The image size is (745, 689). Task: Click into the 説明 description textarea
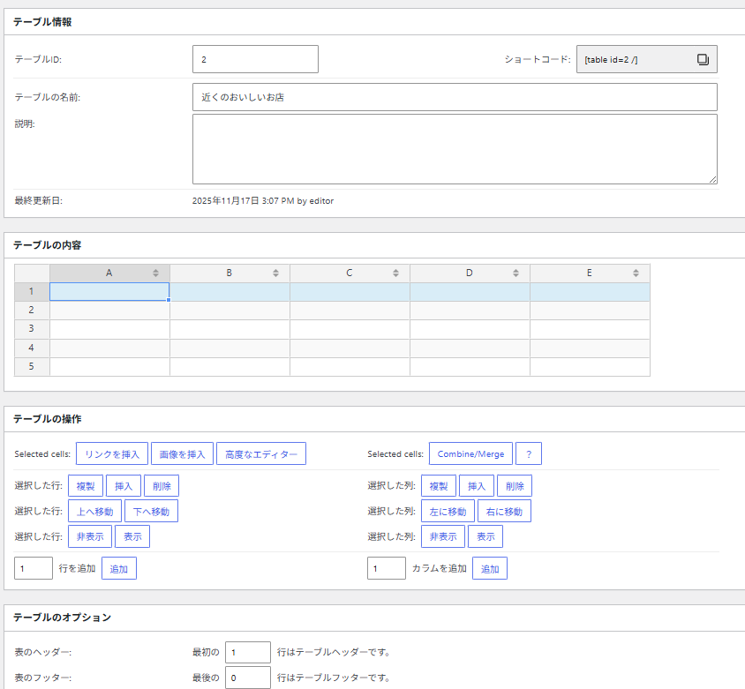pos(455,148)
